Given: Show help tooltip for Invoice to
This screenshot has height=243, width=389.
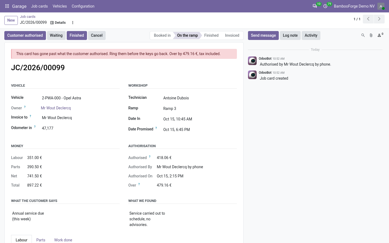Looking at the screenshot, I should [x=30, y=116].
